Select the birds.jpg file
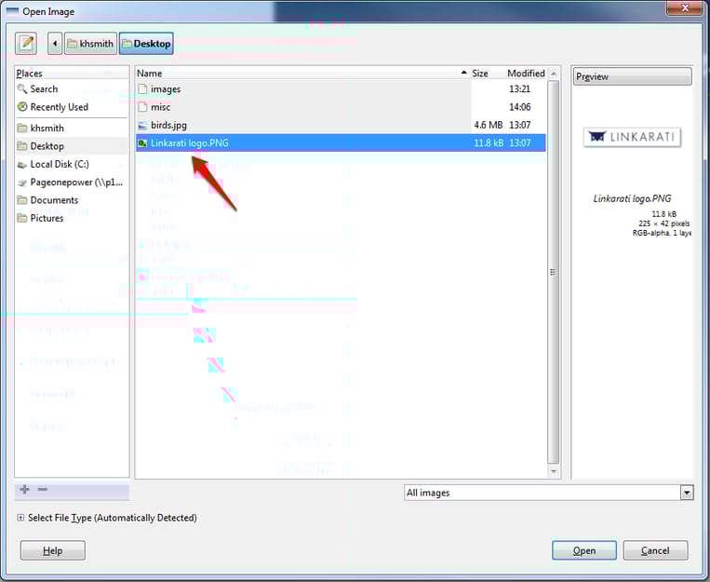This screenshot has width=710, height=582. click(341, 125)
